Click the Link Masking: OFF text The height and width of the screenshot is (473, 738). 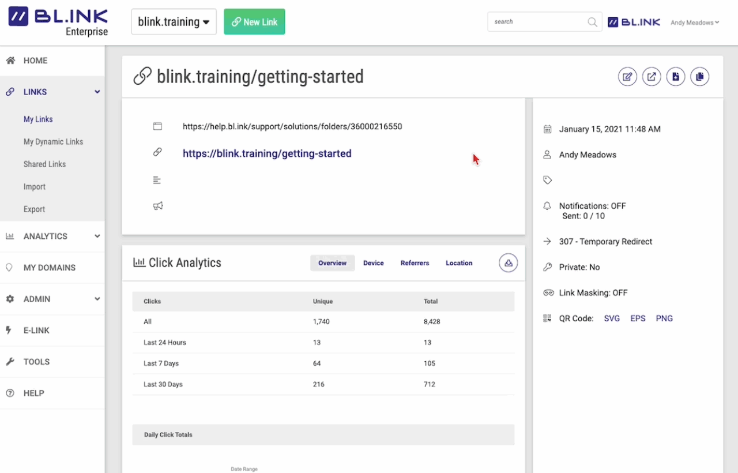coord(593,293)
